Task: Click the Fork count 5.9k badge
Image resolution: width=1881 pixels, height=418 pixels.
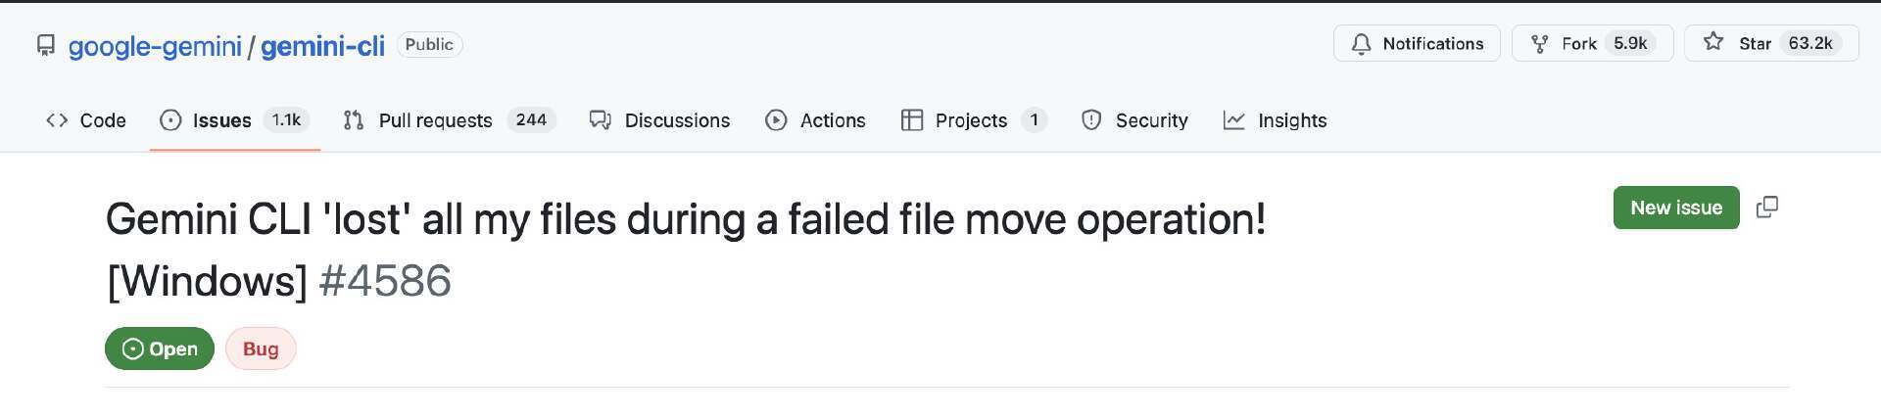Action: coord(1631,44)
